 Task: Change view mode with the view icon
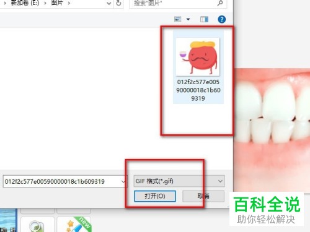pyautogui.click(x=177, y=19)
